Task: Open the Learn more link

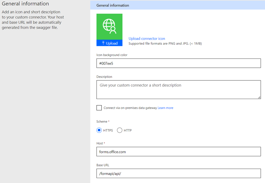Action: click(x=165, y=108)
